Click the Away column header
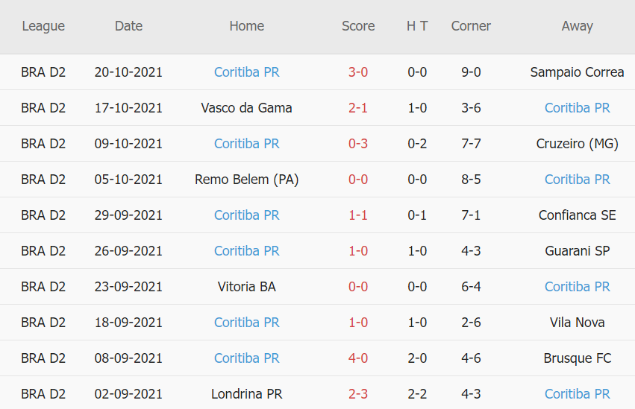Viewport: 635px width, 409px height. tap(577, 26)
